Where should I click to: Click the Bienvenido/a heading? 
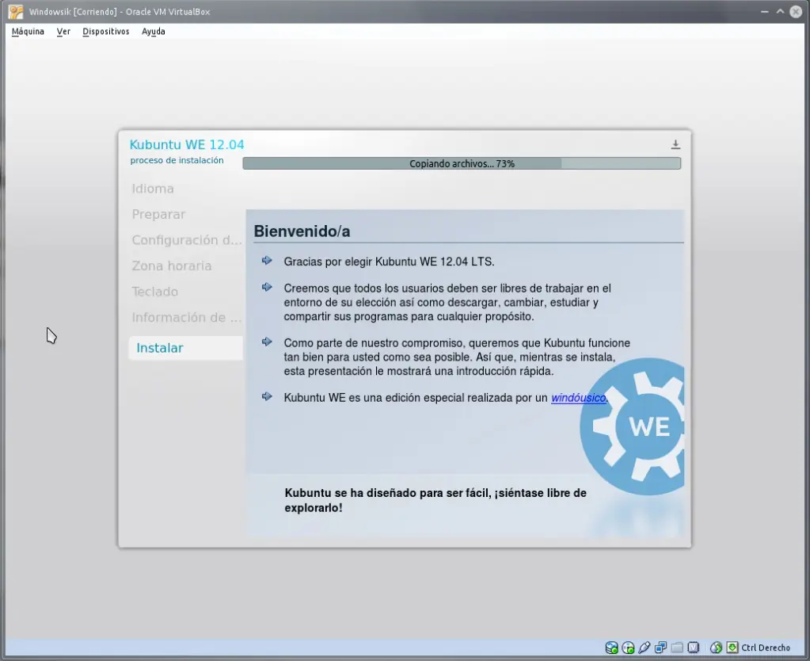click(x=302, y=231)
